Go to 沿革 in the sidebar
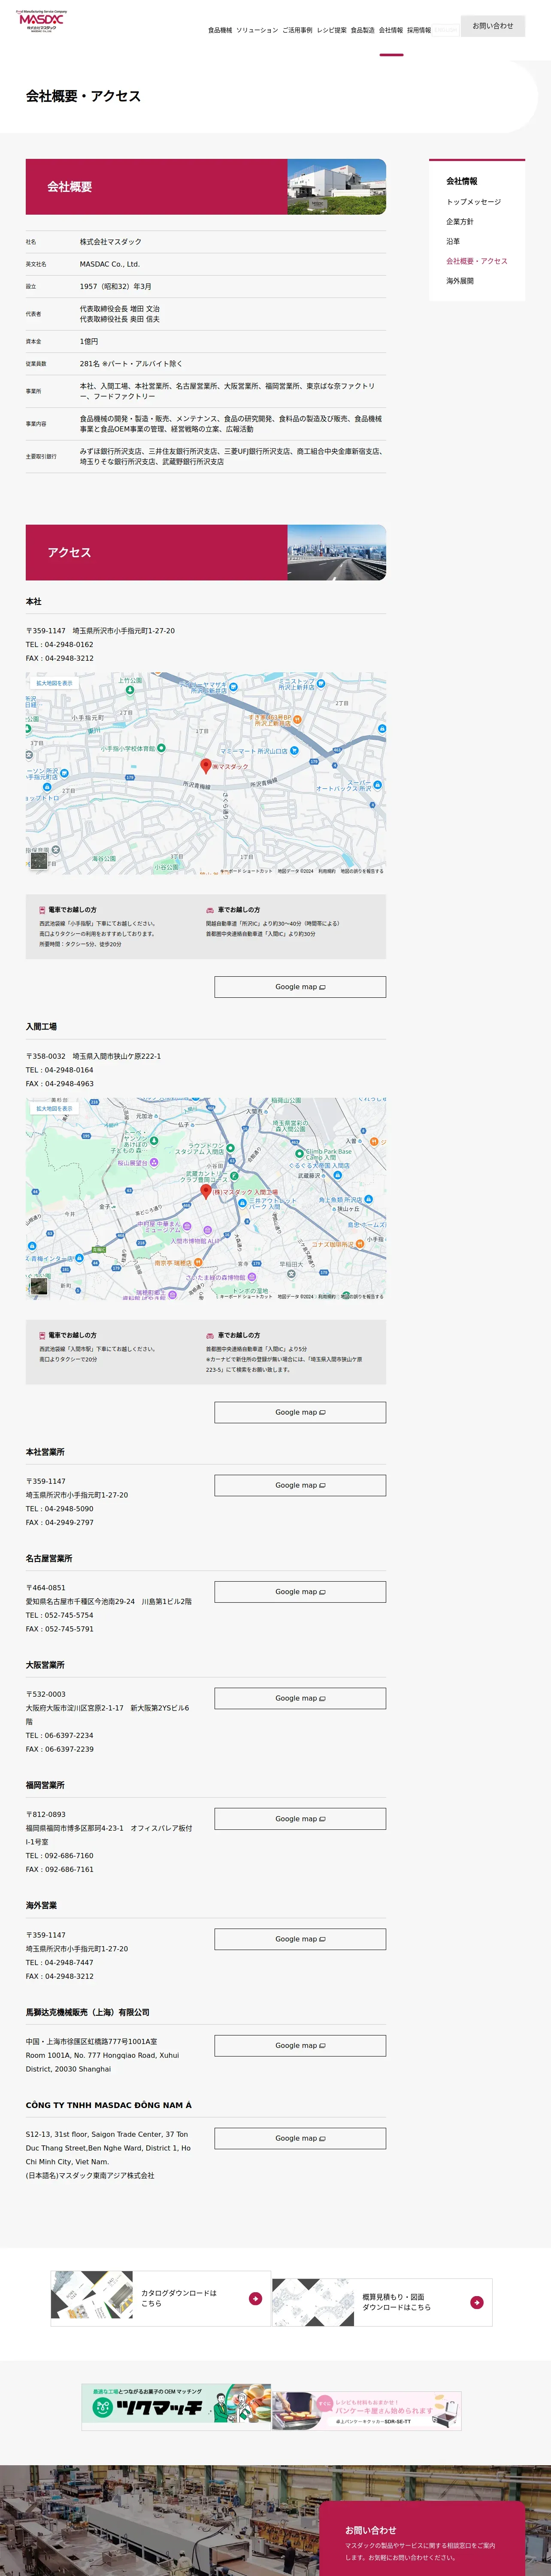The height and width of the screenshot is (2576, 551). click(453, 241)
